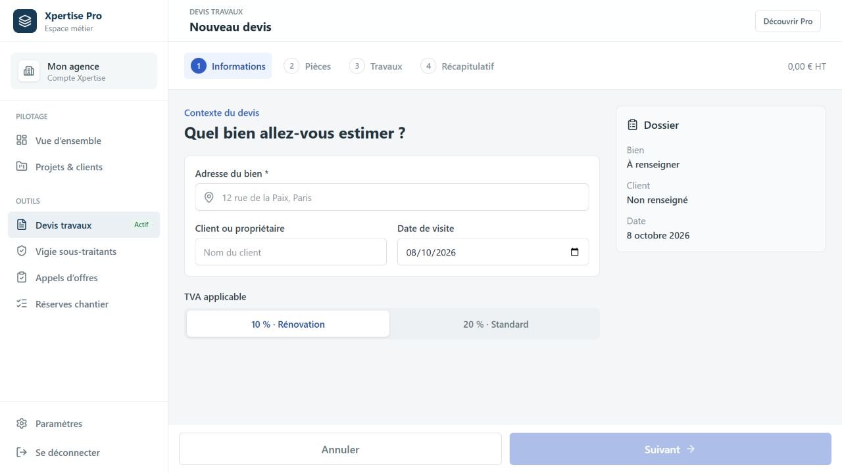
Task: Click the Suivant button label
Action: [x=662, y=449]
